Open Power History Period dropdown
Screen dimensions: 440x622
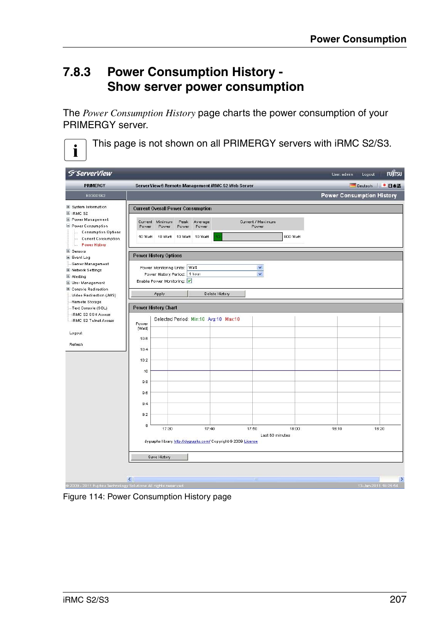(x=225, y=274)
